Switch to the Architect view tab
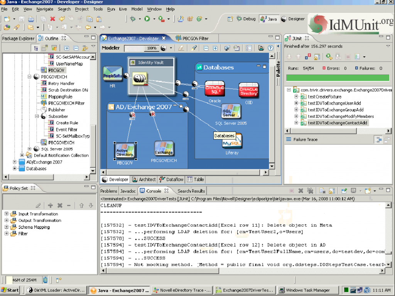Viewport: 395px width, 296px height. coord(144,179)
